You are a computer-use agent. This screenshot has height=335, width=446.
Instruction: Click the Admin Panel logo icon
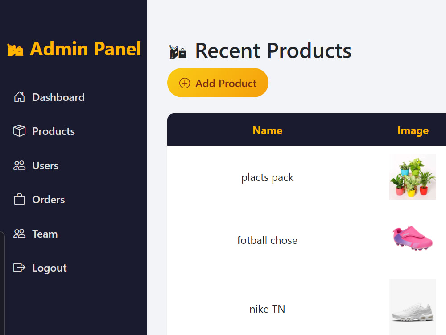click(x=15, y=50)
